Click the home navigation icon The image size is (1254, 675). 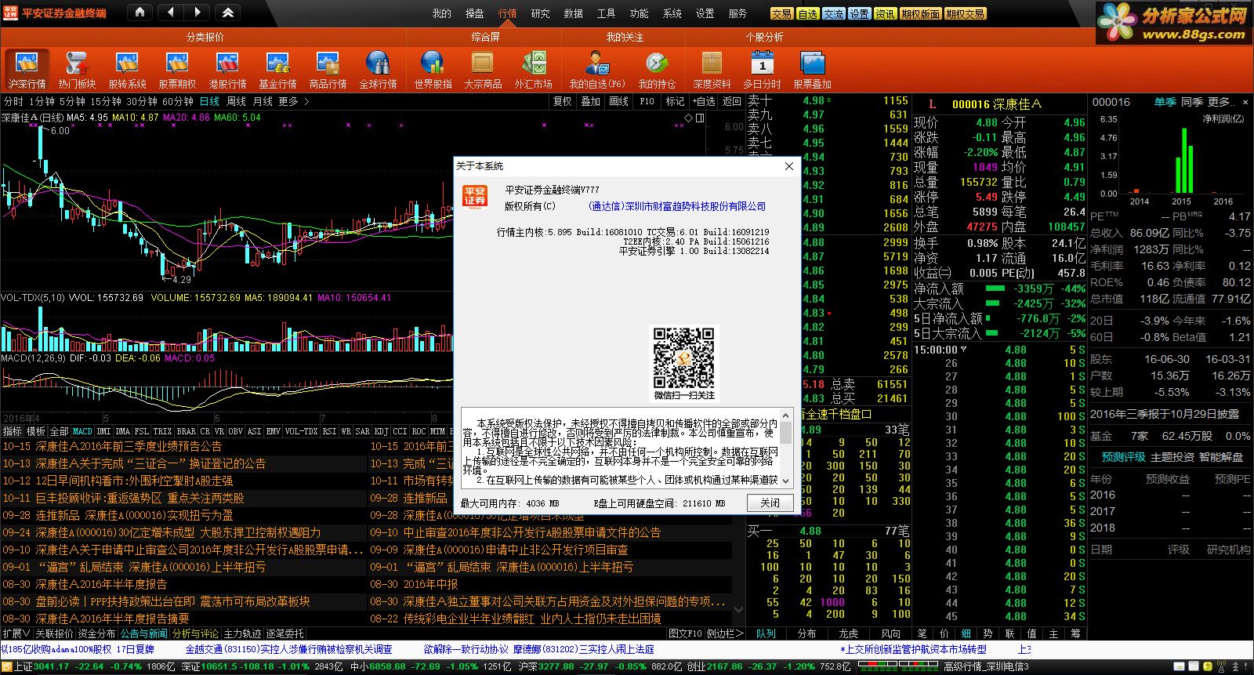(x=140, y=13)
